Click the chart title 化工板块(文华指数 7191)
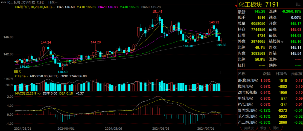The width and height of the screenshot is (303, 131). [x=25, y=2]
